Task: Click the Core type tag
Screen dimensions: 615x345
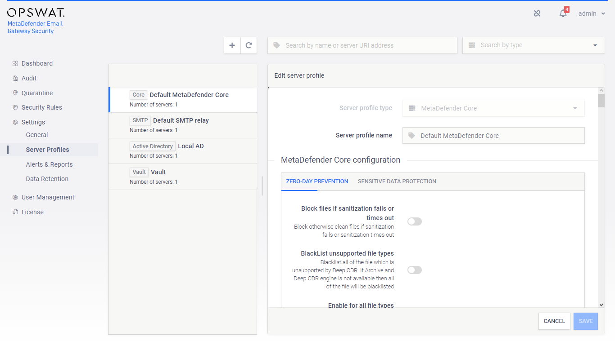Action: click(139, 95)
